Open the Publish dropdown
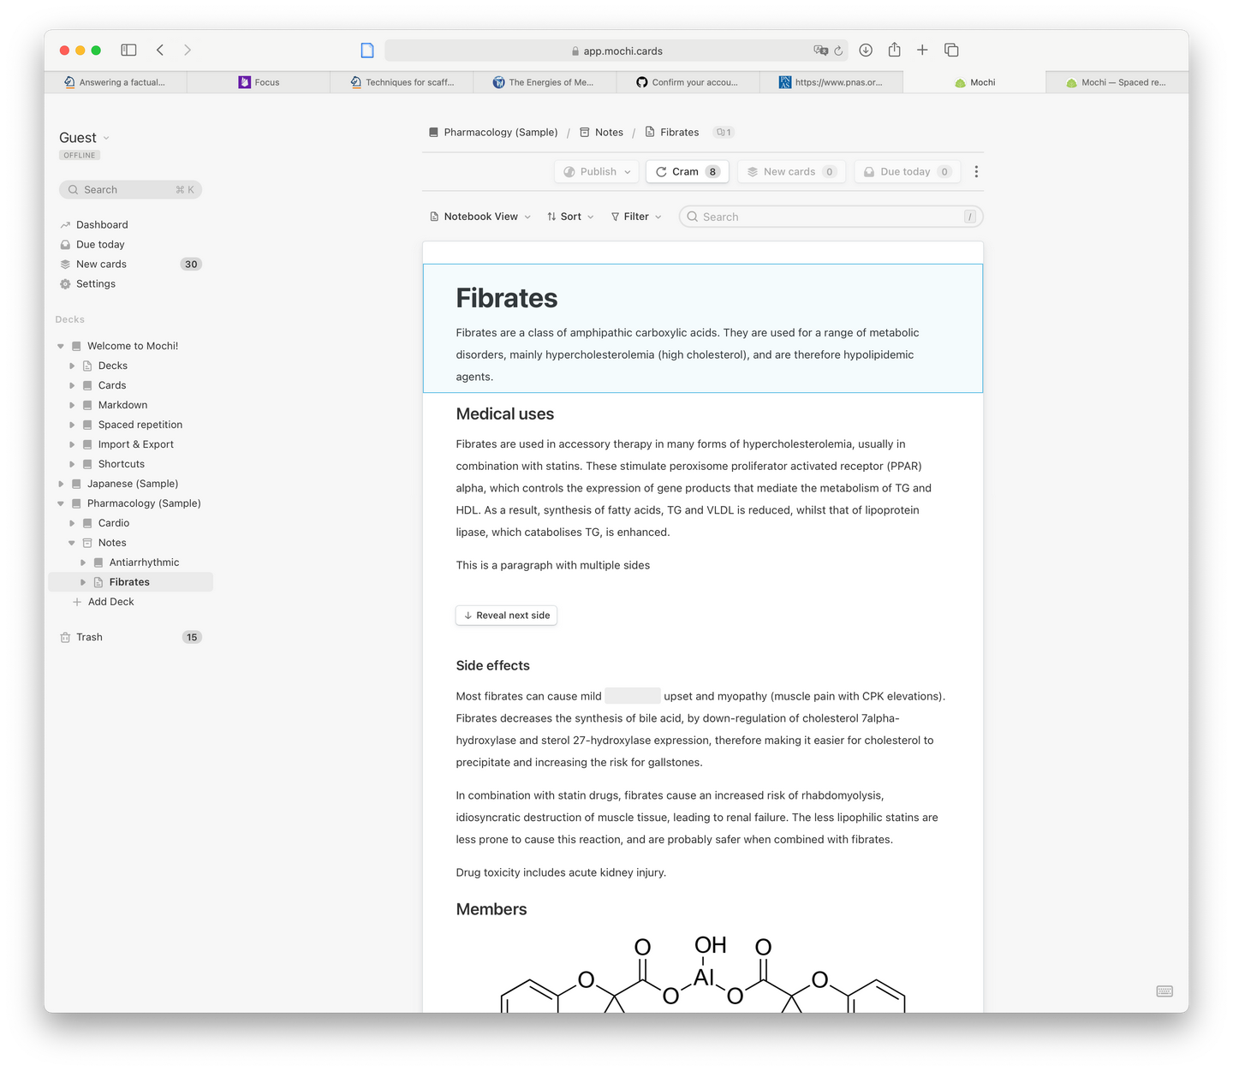The width and height of the screenshot is (1233, 1071). pyautogui.click(x=597, y=172)
